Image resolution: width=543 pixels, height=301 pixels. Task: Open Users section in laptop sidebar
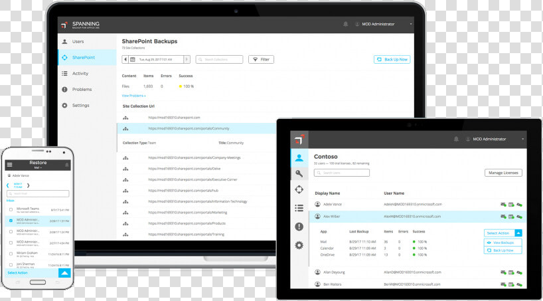coord(87,41)
